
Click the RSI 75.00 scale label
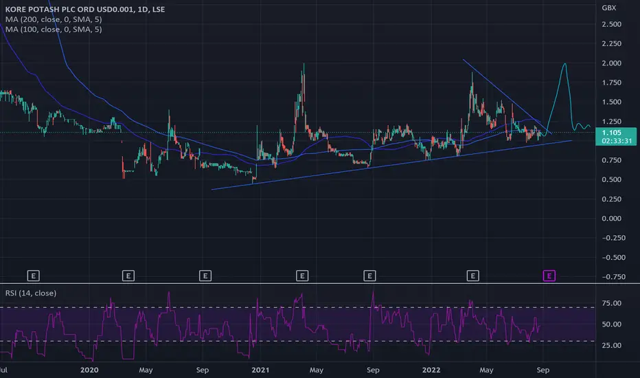pyautogui.click(x=611, y=303)
